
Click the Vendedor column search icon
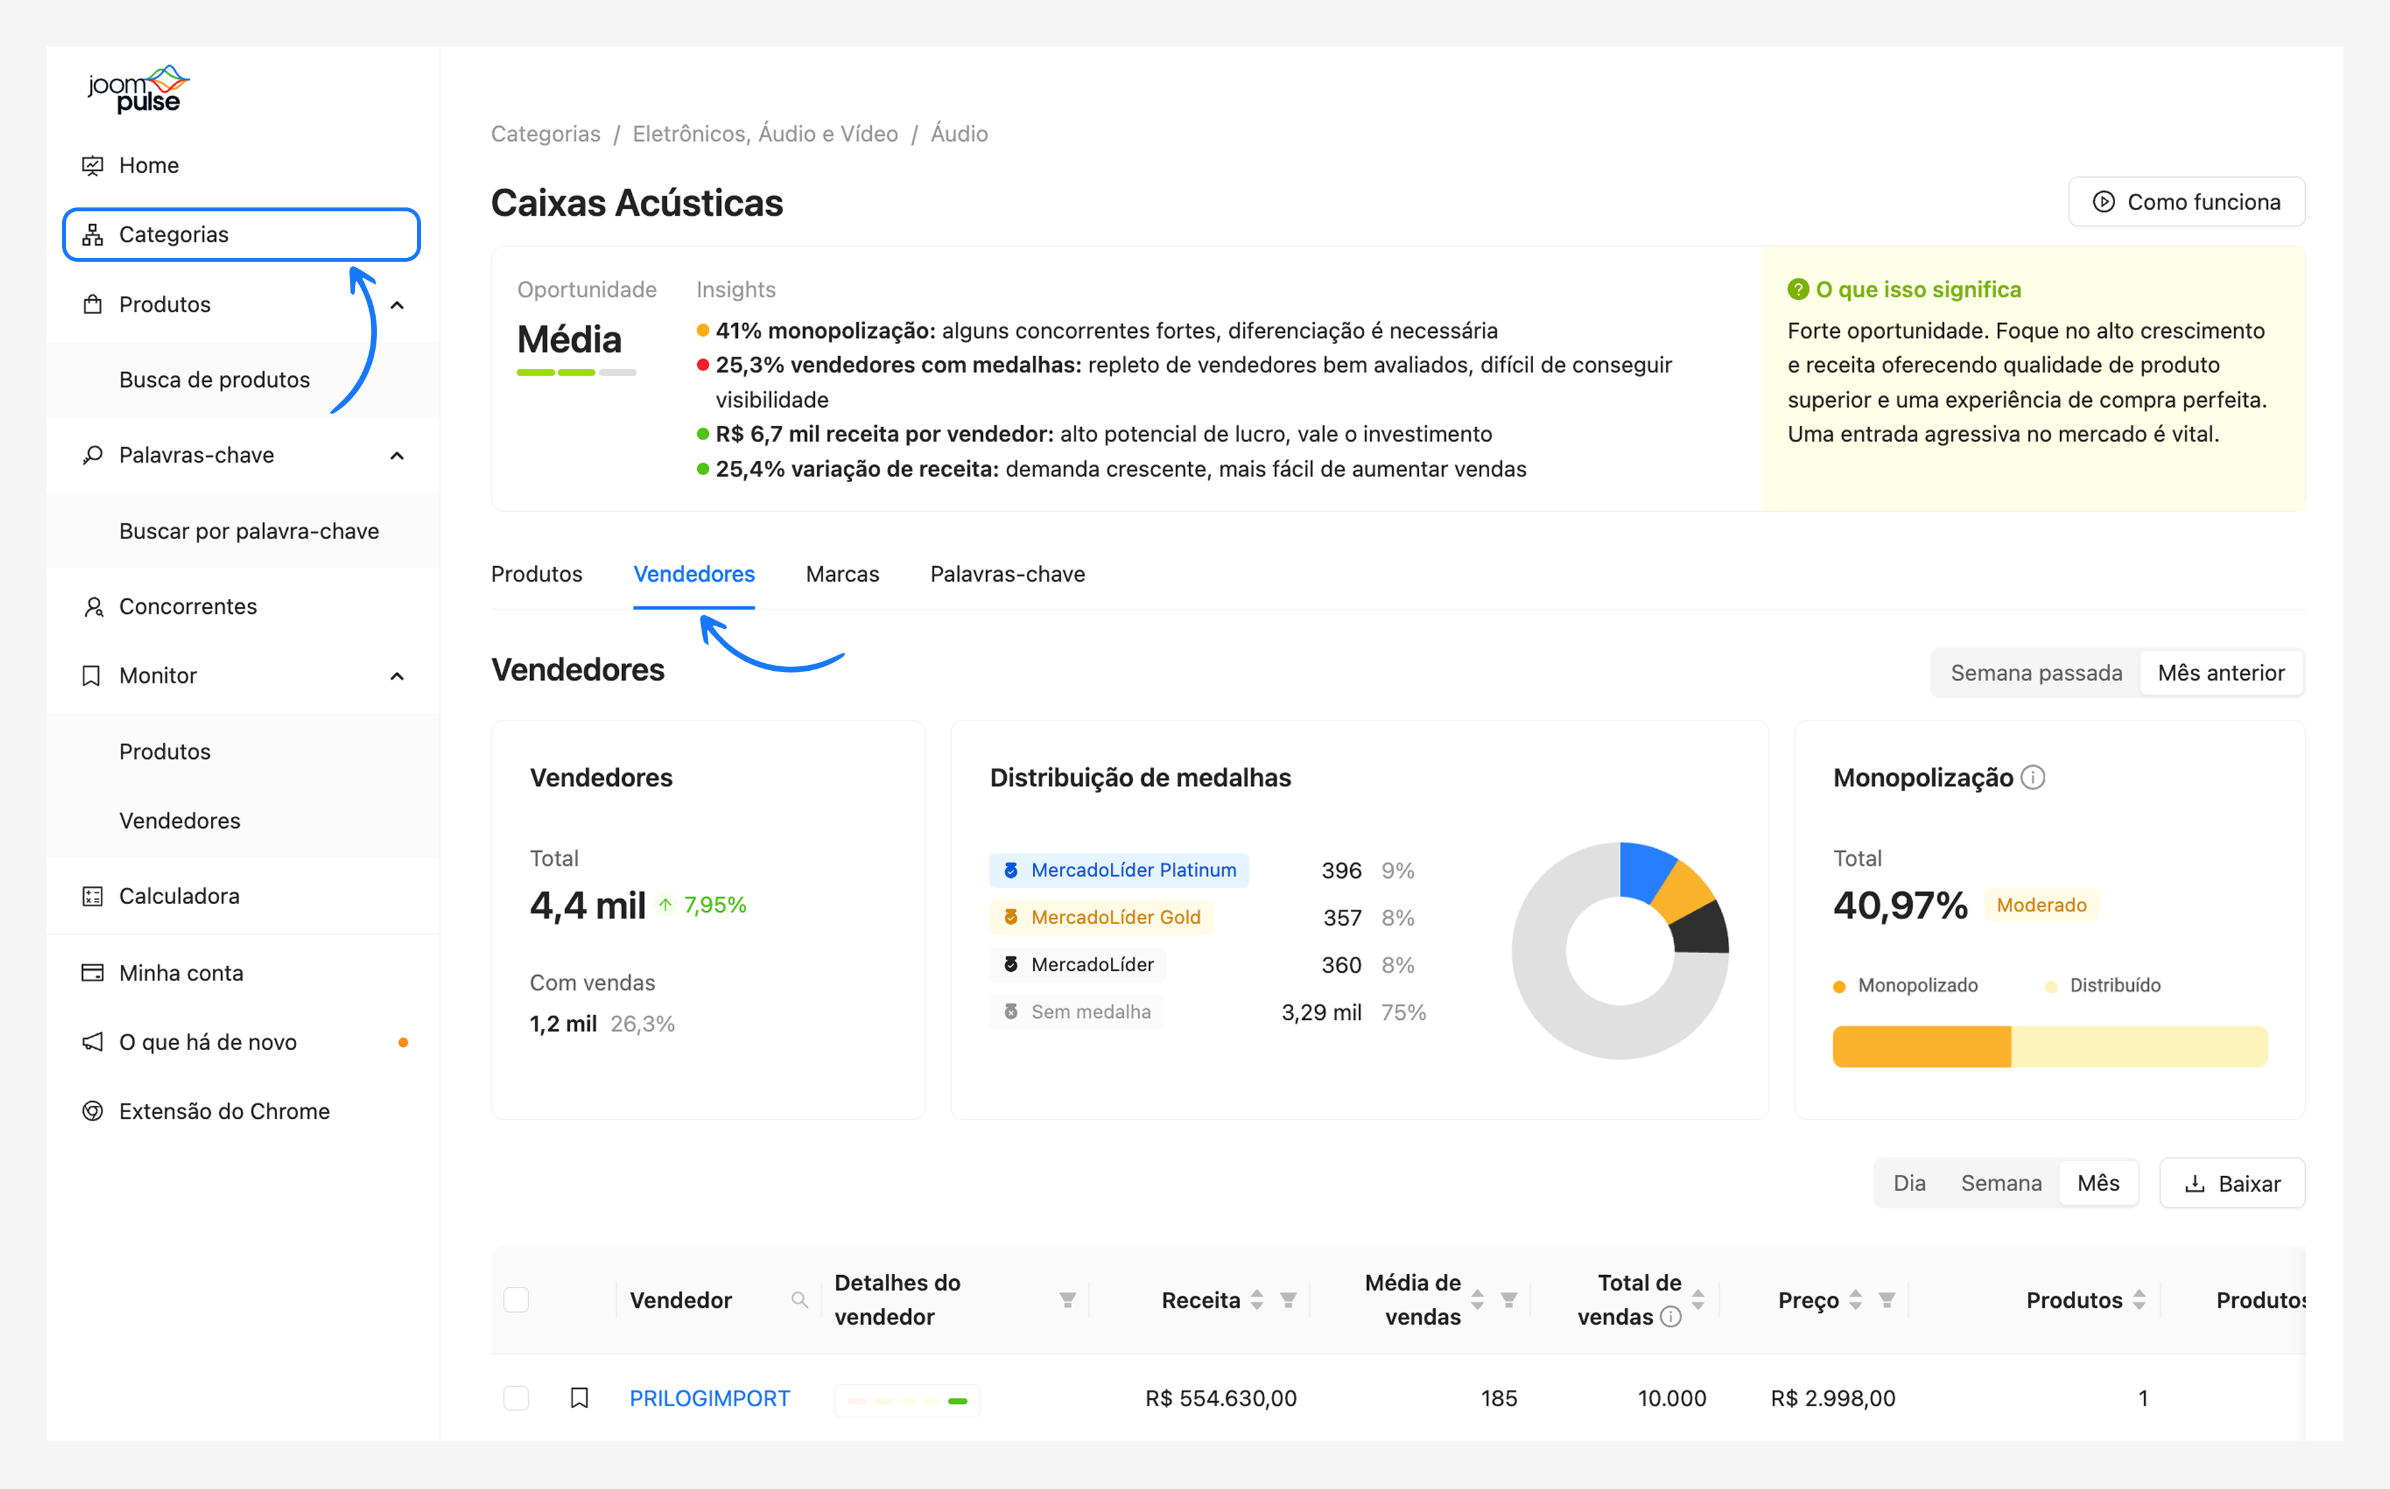(799, 1300)
